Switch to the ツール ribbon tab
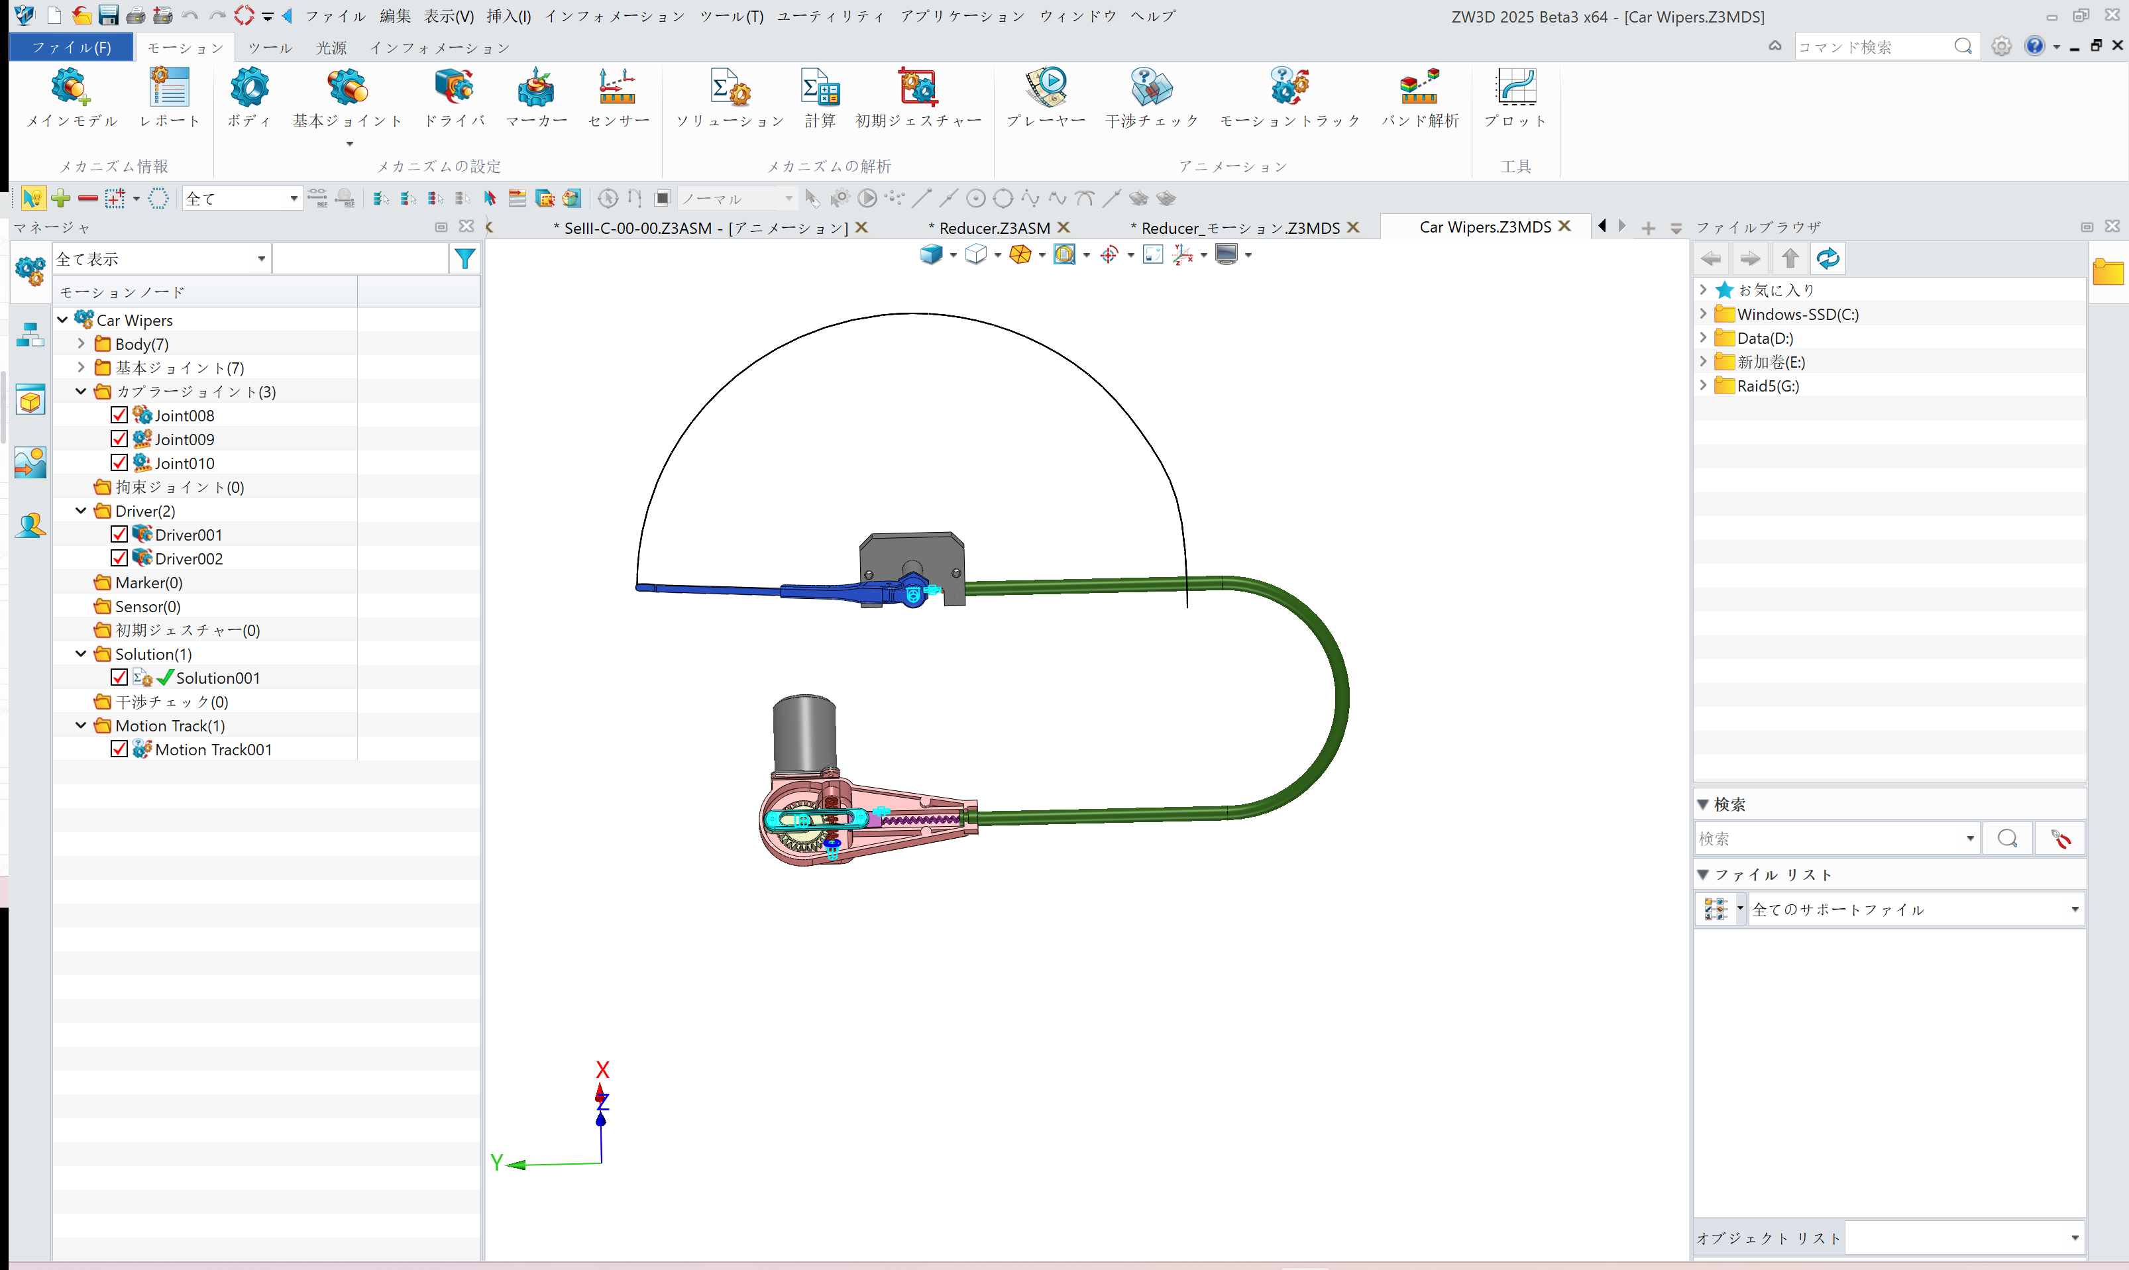The image size is (2129, 1270). 270,48
